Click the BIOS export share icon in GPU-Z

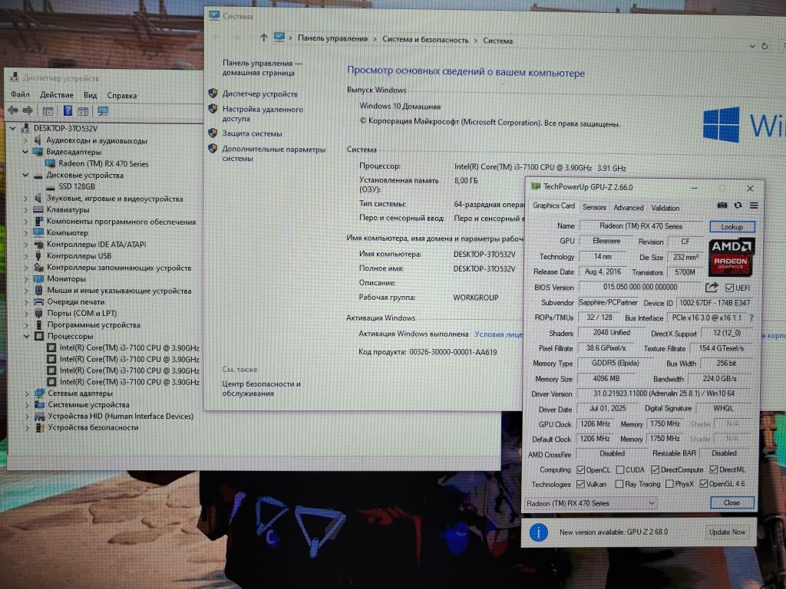(x=712, y=287)
